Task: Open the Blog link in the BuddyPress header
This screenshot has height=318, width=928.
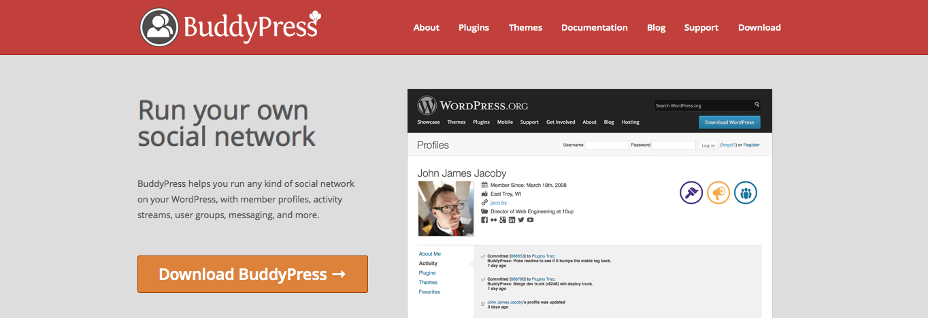Action: [x=656, y=28]
